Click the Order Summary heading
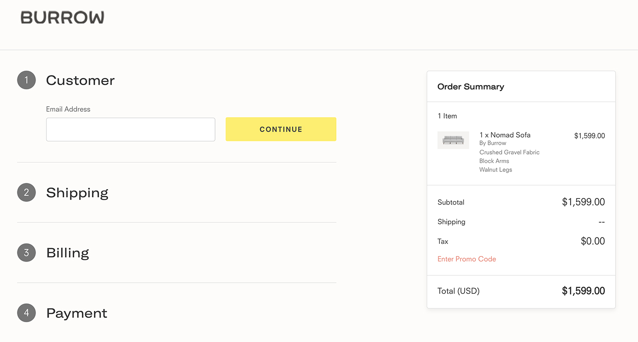Viewport: 638px width, 342px height. click(471, 87)
